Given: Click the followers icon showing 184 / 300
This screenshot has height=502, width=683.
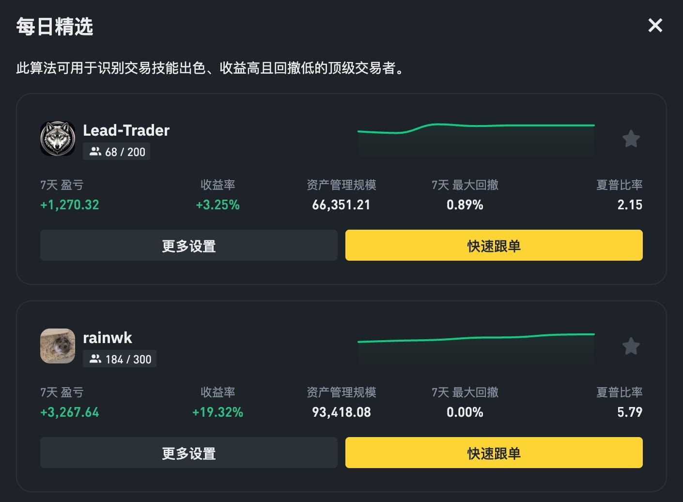Looking at the screenshot, I should [x=95, y=359].
